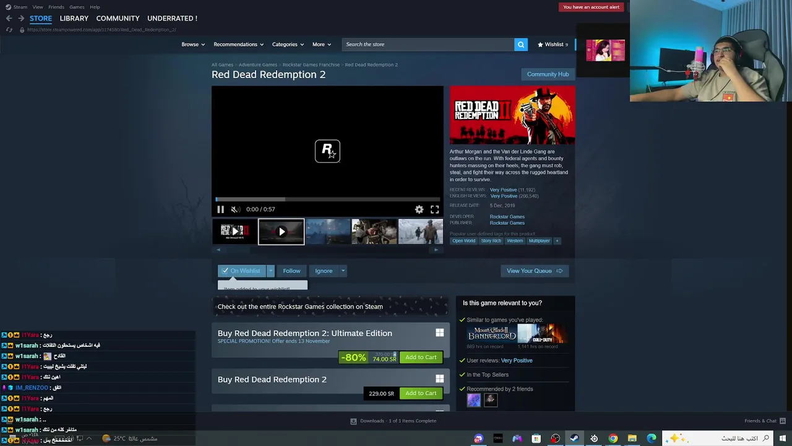Enter fullscreen video mode
Image resolution: width=792 pixels, height=446 pixels.
(434, 209)
